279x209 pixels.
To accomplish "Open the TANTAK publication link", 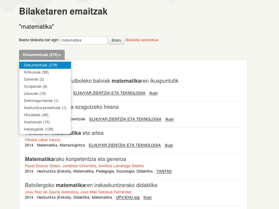I will point(164,171).
